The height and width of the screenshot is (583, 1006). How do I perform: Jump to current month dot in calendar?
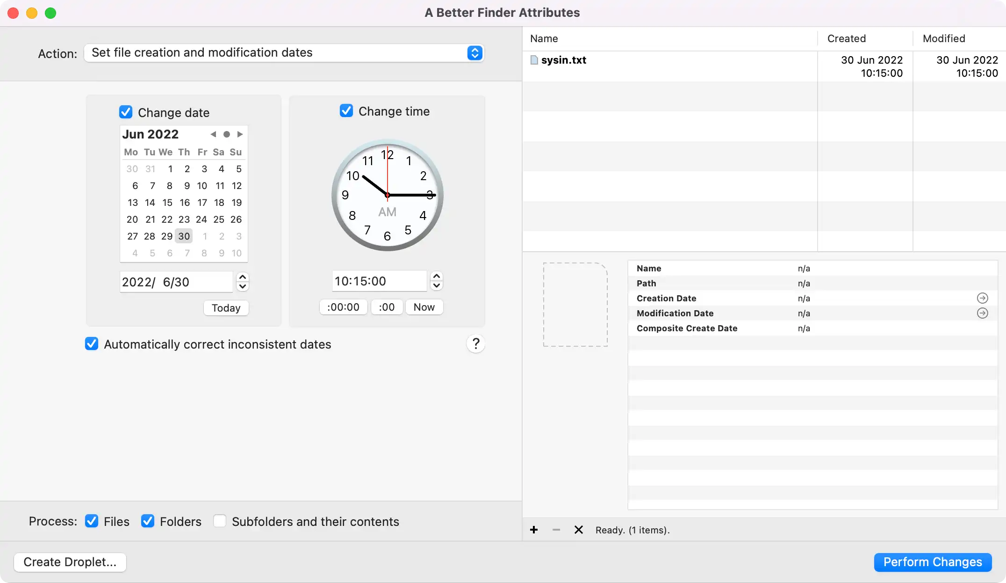[227, 134]
